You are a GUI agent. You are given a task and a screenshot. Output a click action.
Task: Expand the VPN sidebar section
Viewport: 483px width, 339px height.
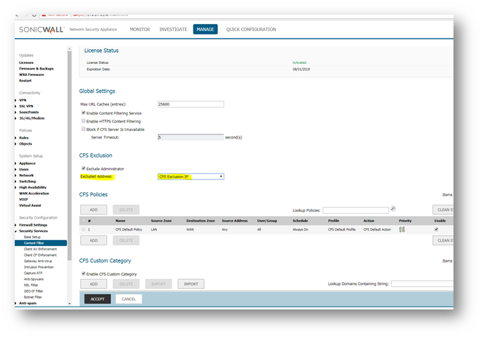15,100
